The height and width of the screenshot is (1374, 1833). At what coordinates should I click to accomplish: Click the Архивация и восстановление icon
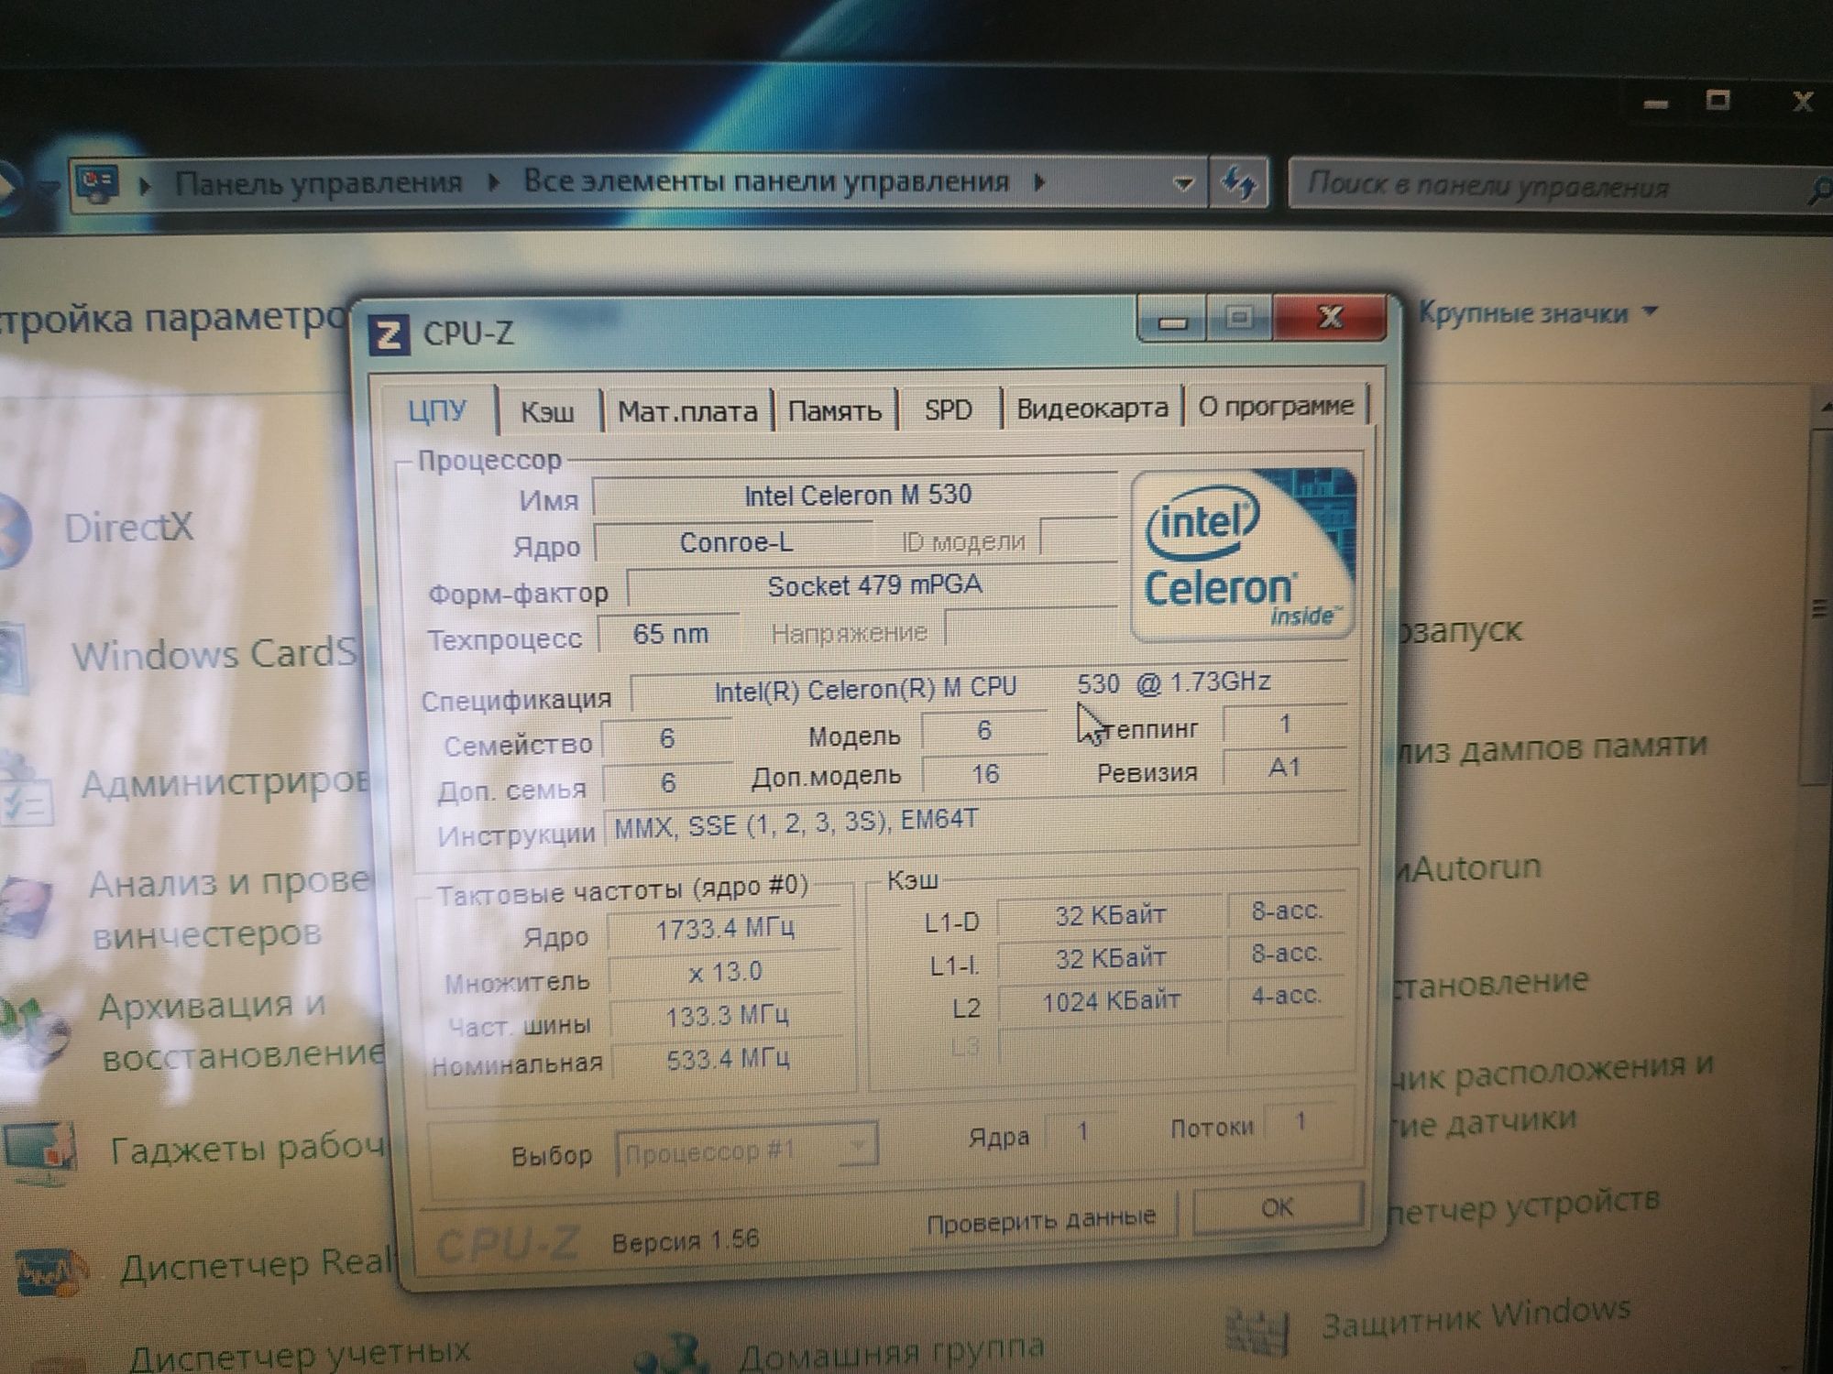point(34,1033)
